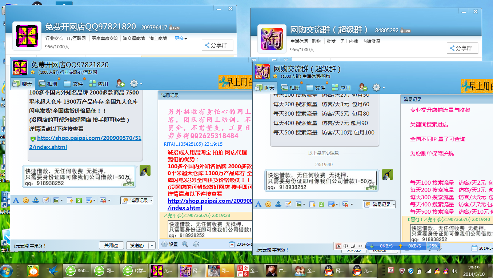
Task: Open font settings in 网购交流群 chat toolbar
Action: click(x=258, y=204)
